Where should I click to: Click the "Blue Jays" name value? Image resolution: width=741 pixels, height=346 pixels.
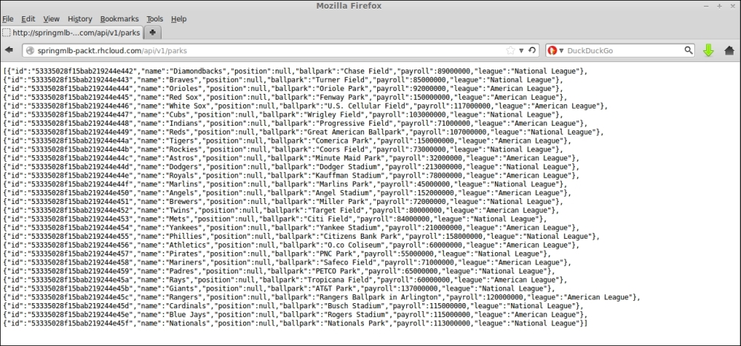click(187, 314)
